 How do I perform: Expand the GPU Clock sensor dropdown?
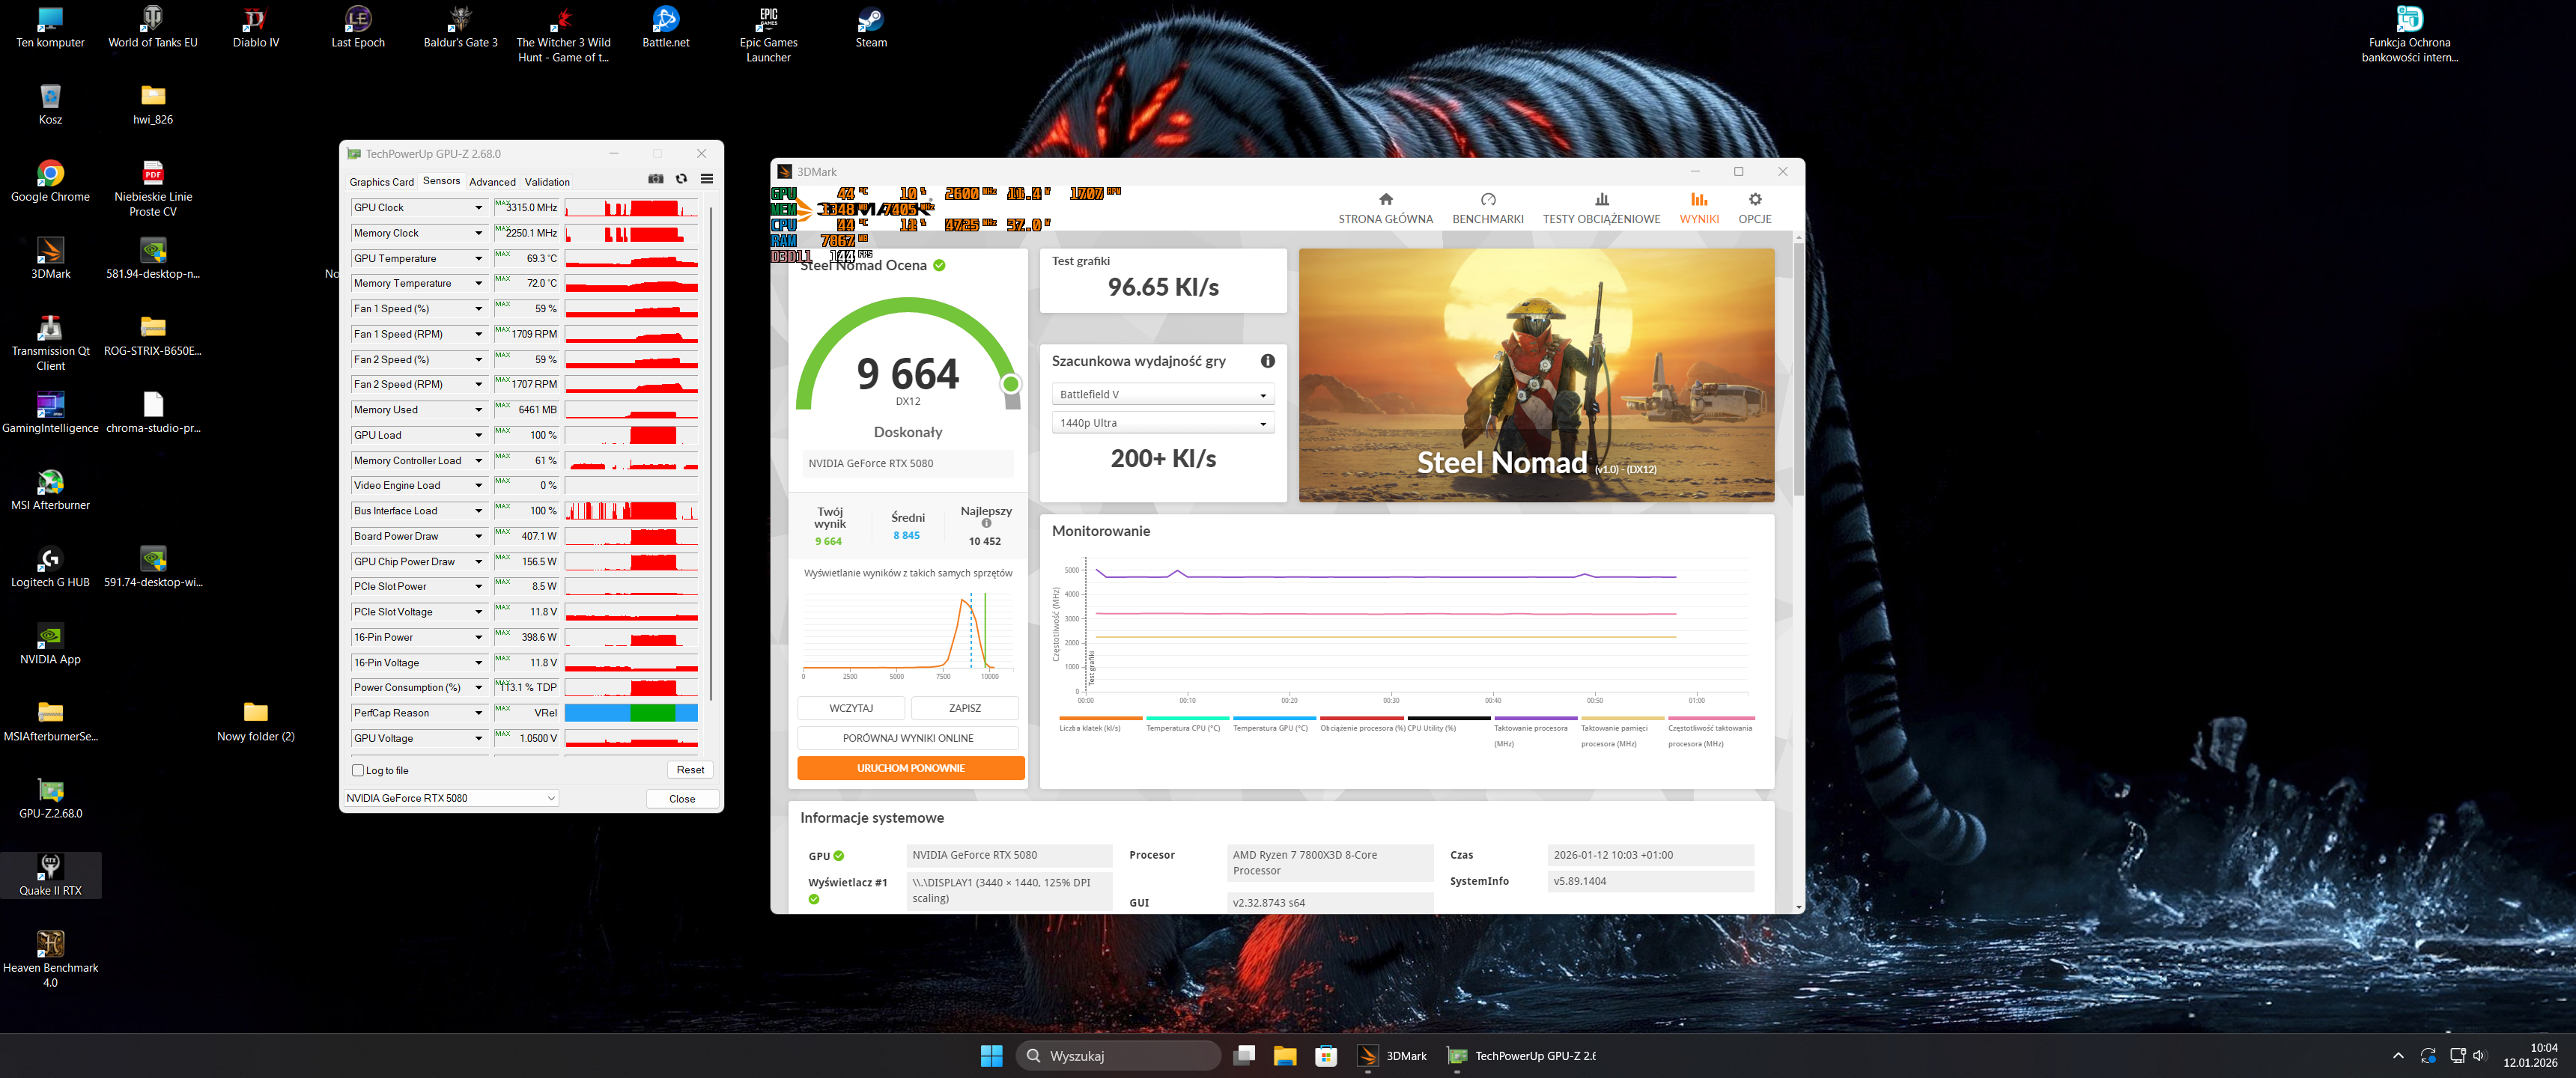pyautogui.click(x=478, y=208)
